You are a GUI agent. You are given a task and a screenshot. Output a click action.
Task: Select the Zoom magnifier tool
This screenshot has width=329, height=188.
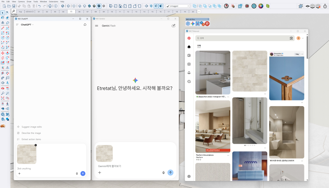[2, 93]
